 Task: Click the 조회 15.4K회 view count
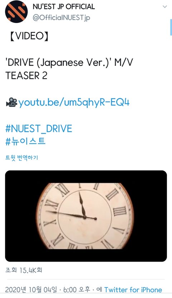[x=24, y=270]
